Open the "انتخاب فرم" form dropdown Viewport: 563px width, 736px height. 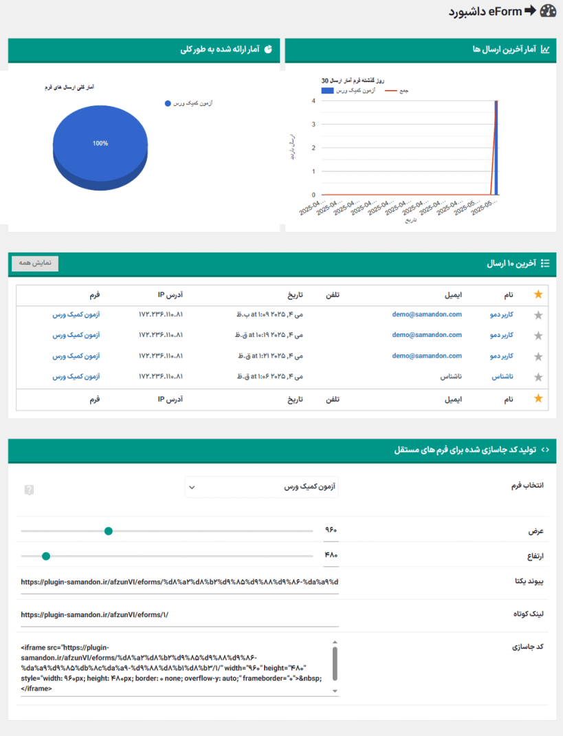tap(262, 487)
